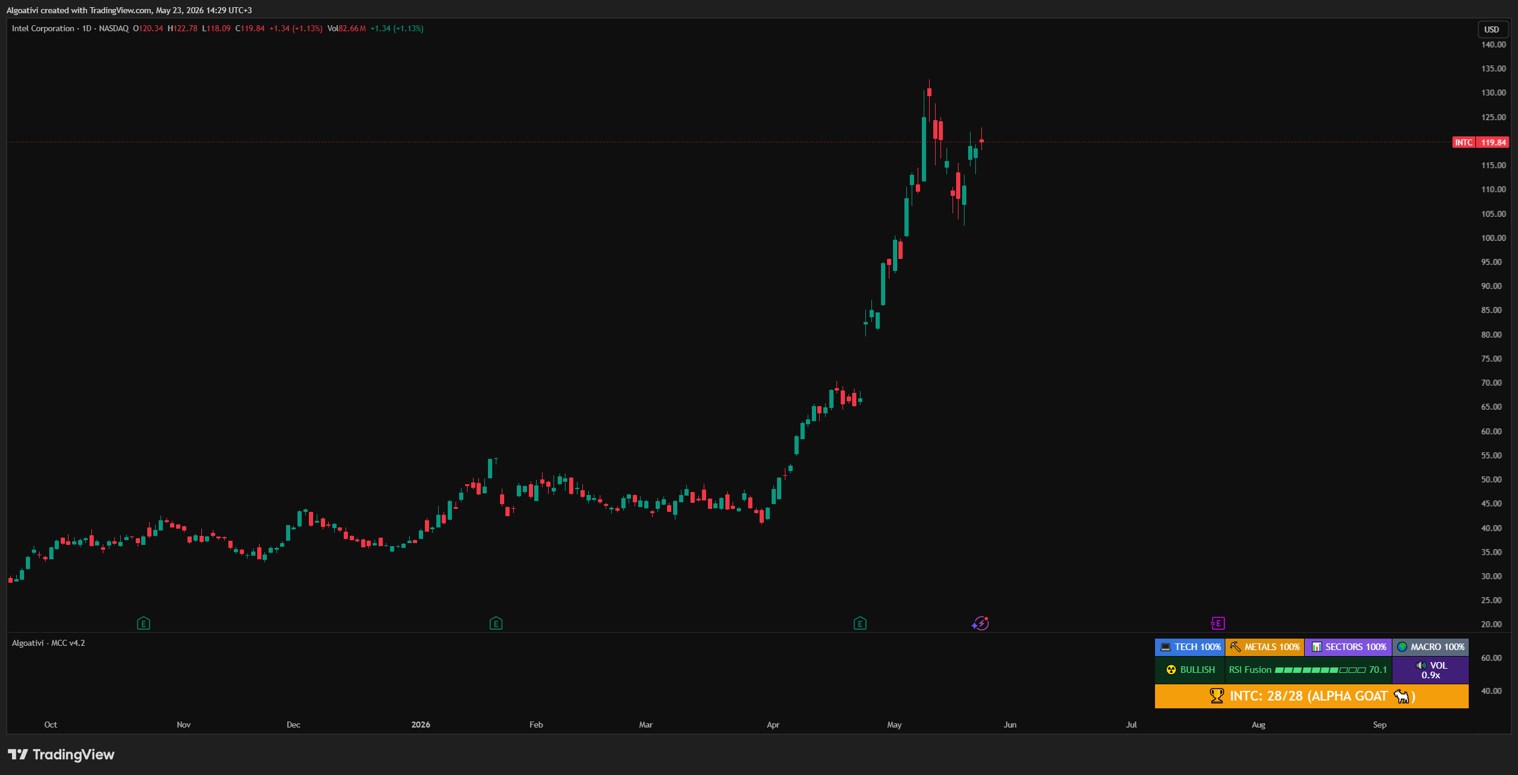1518x775 pixels.
Task: Click the laptop icon in the TECH cell
Action: point(1165,647)
